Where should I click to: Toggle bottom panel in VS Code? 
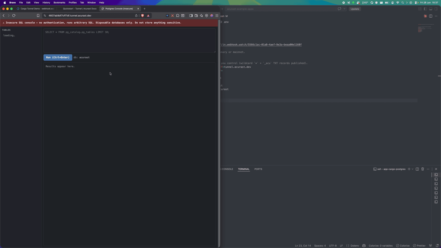pyautogui.click(x=431, y=9)
